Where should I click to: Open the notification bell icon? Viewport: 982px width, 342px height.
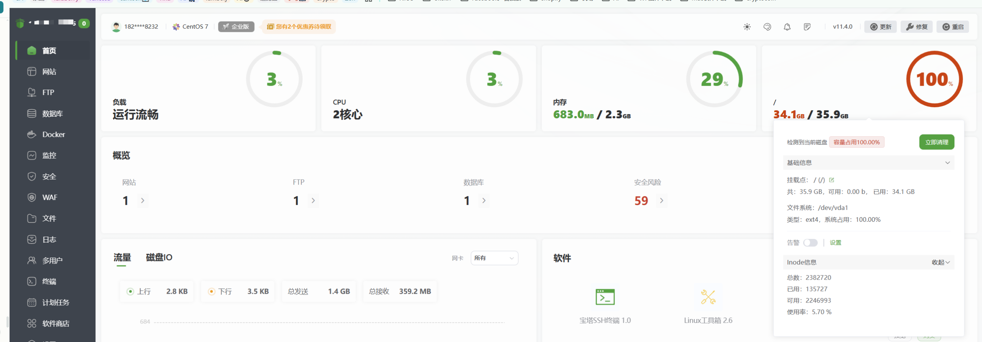(787, 27)
